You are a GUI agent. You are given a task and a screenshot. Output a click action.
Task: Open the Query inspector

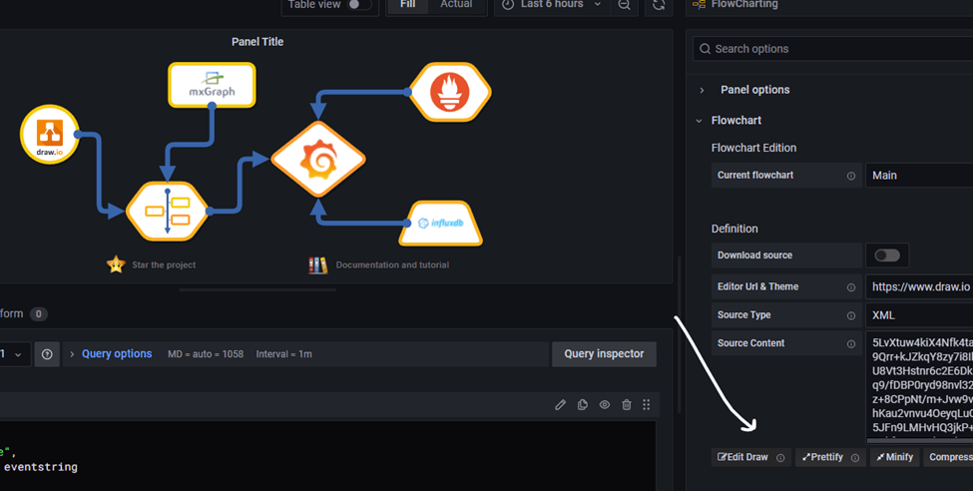tap(604, 353)
